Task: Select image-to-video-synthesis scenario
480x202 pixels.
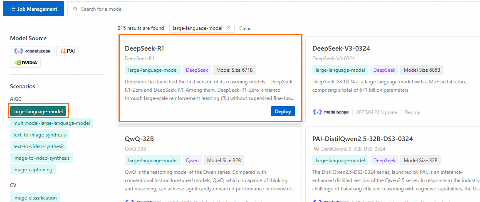Action: (x=41, y=158)
